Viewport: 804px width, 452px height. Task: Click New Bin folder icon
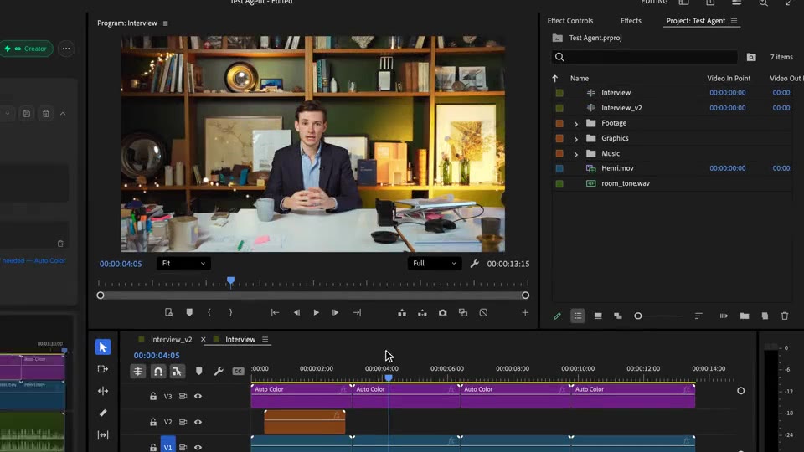pos(745,316)
